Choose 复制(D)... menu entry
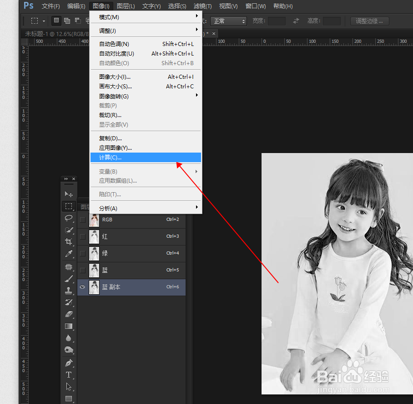The width and height of the screenshot is (413, 404). pyautogui.click(x=146, y=138)
